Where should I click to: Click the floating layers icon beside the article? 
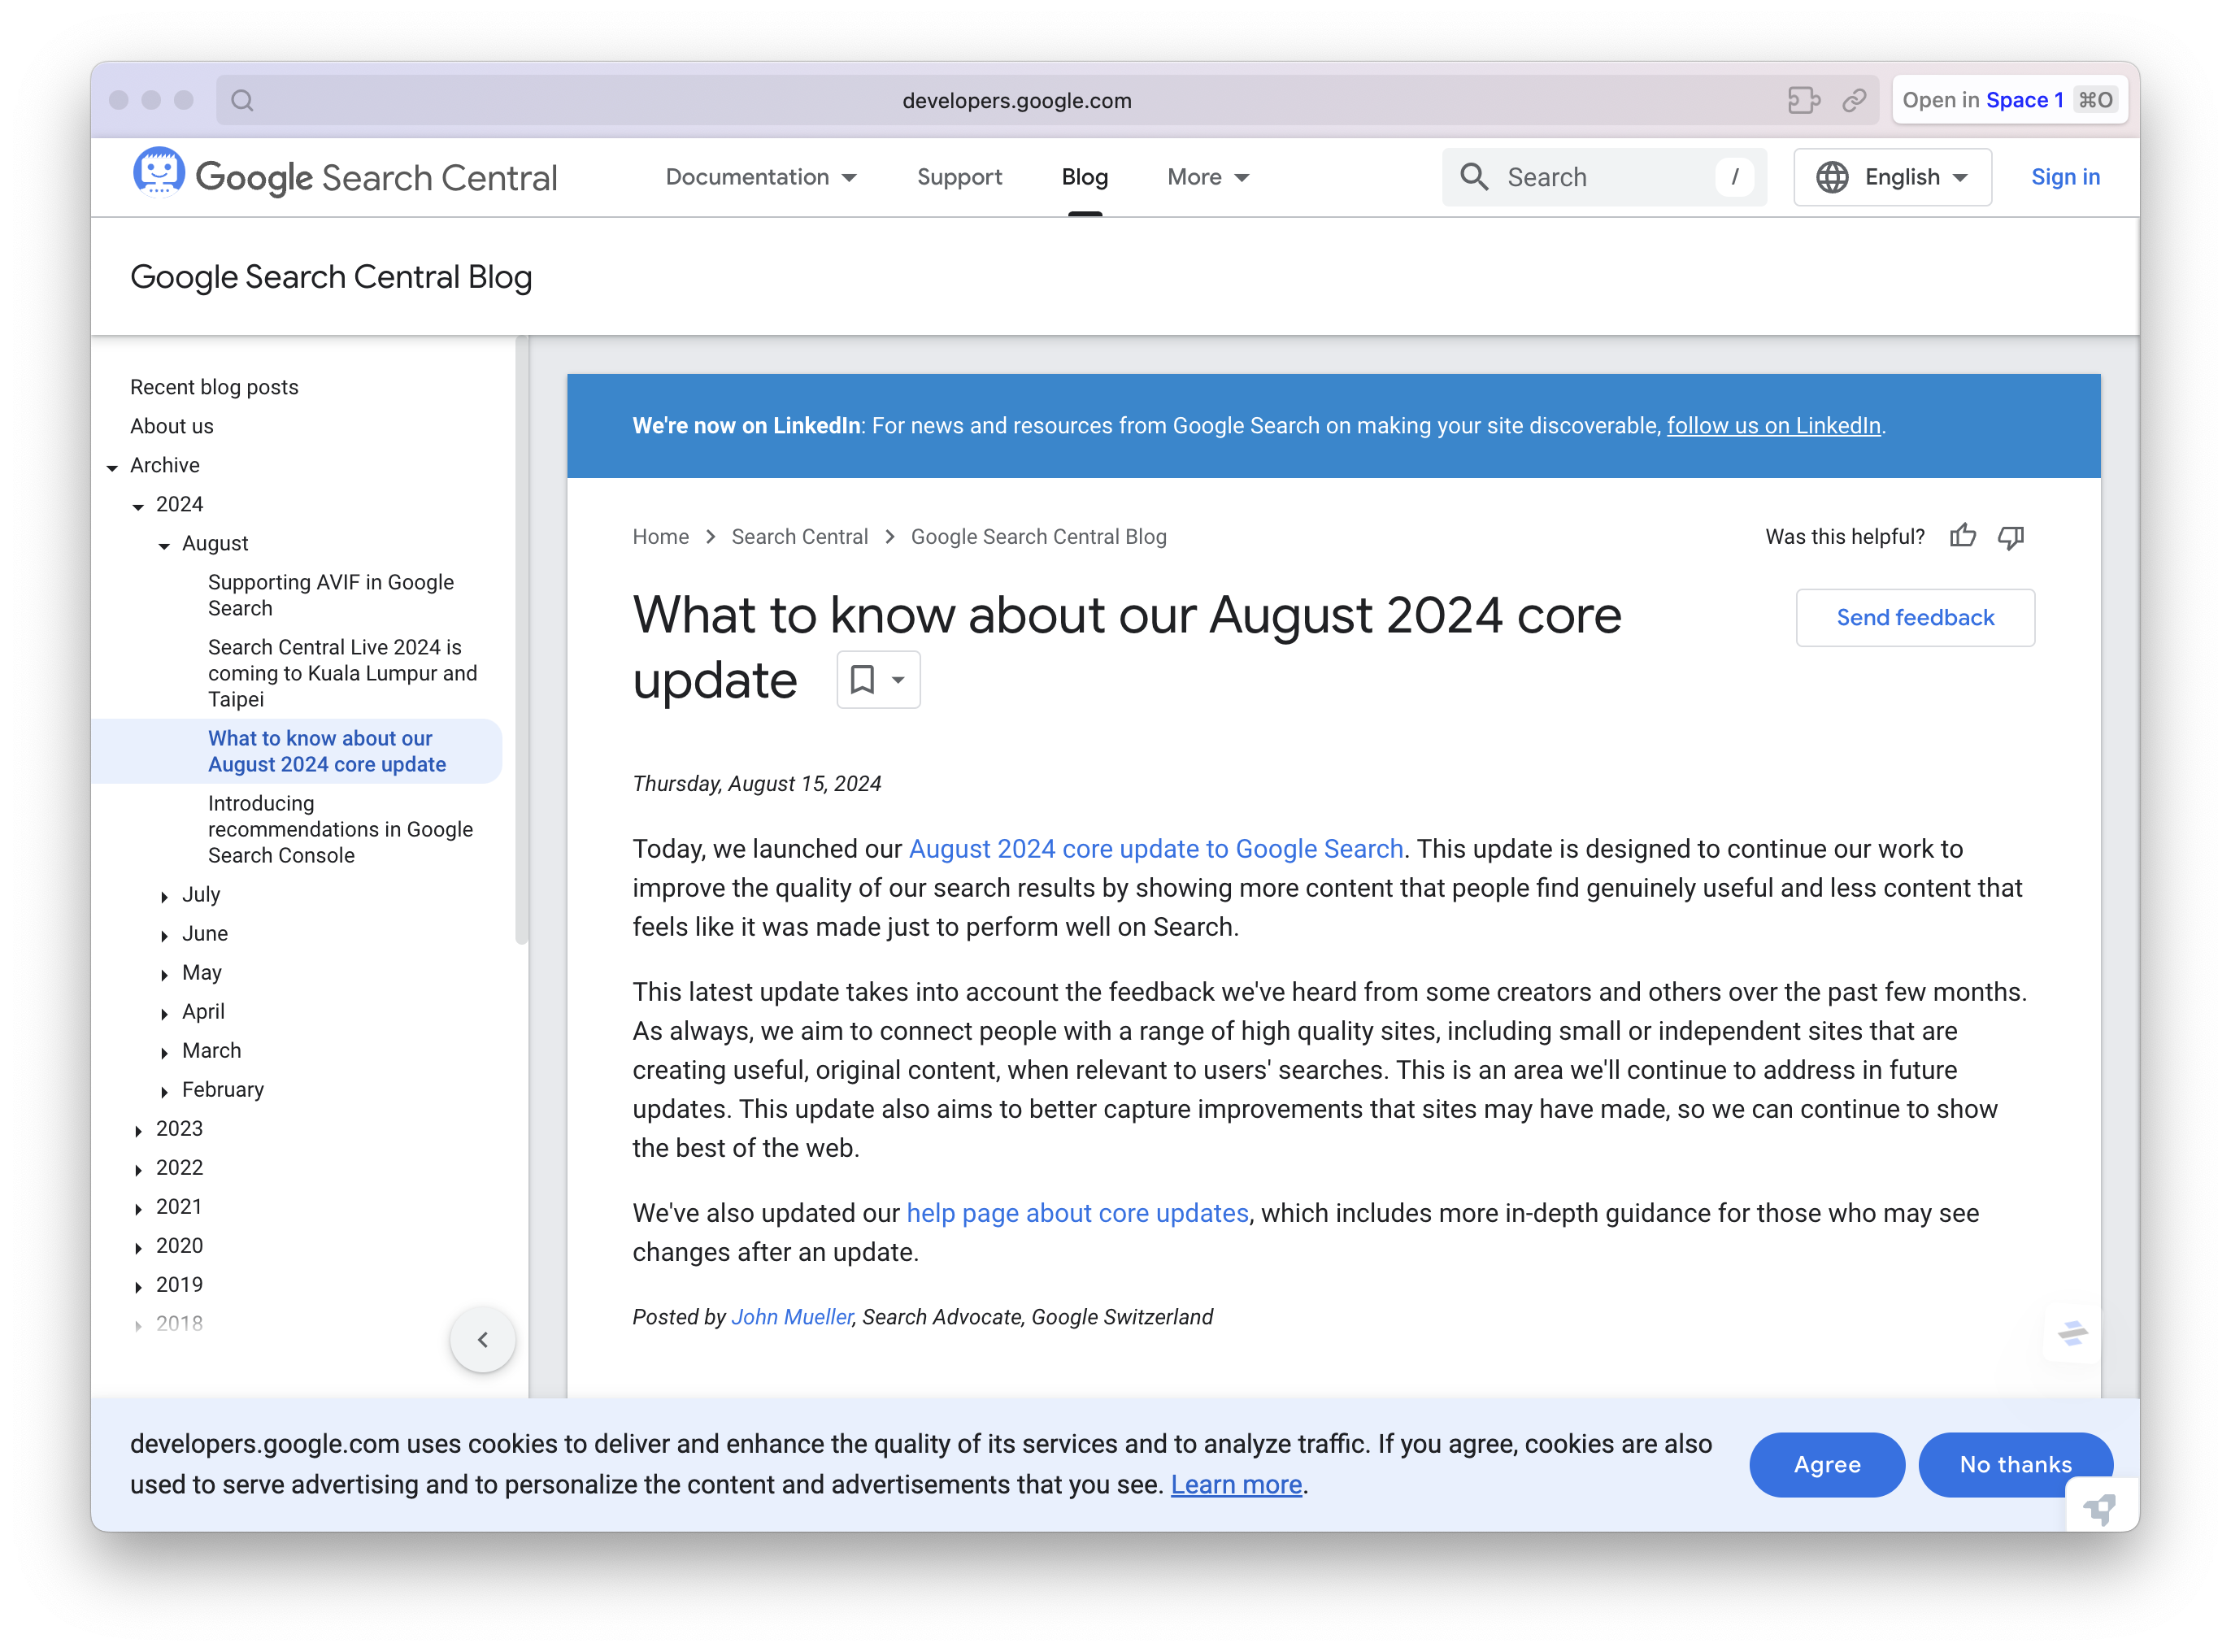[x=2072, y=1332]
